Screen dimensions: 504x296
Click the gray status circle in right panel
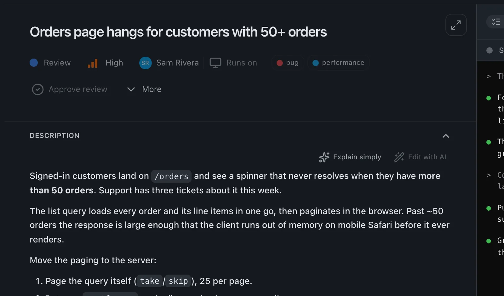(x=490, y=50)
